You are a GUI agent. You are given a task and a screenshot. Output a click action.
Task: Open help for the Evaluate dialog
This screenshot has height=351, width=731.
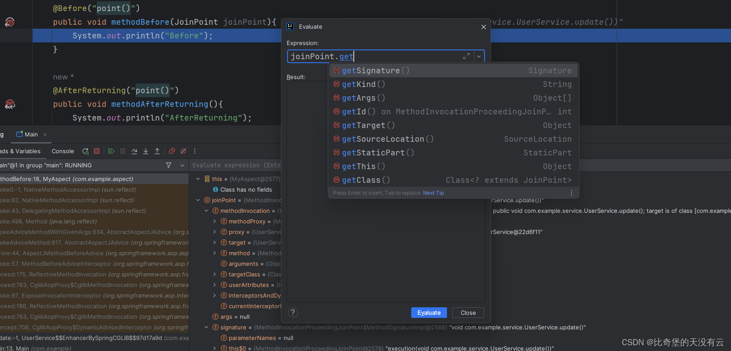tap(293, 313)
